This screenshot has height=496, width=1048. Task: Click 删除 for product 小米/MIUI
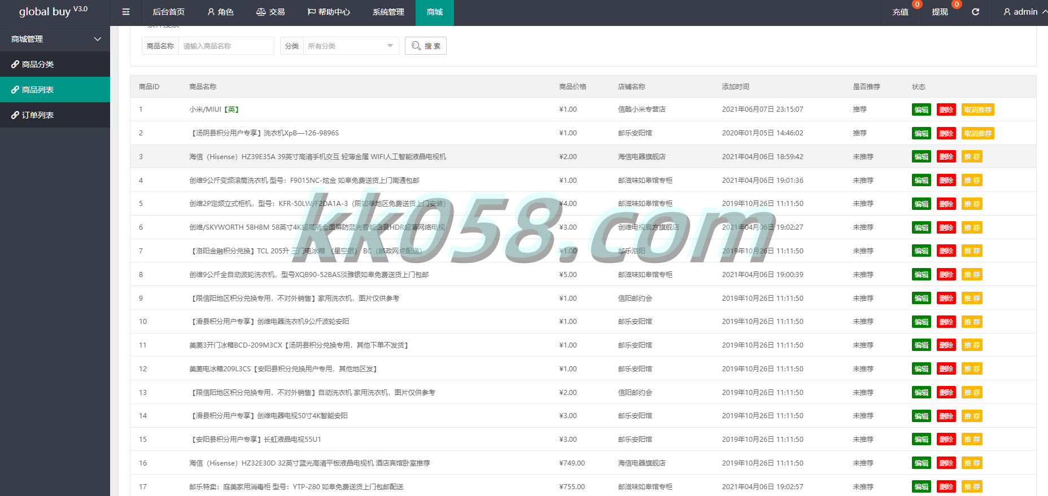tap(946, 109)
